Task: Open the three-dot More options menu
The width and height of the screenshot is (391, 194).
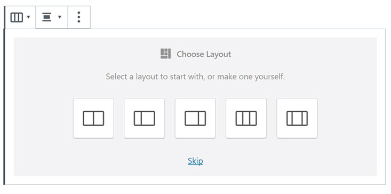Action: pyautogui.click(x=79, y=17)
